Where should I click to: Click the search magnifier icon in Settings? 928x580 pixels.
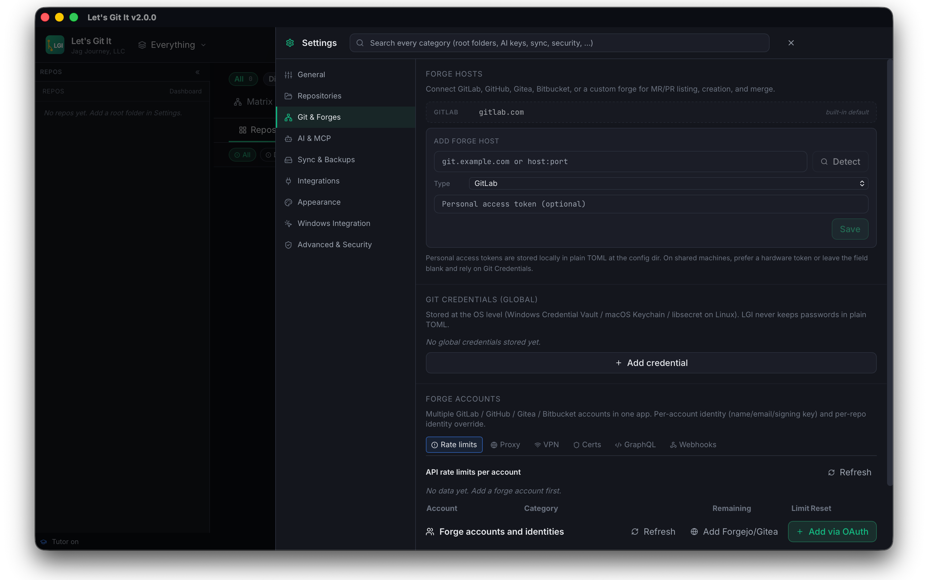pyautogui.click(x=360, y=43)
